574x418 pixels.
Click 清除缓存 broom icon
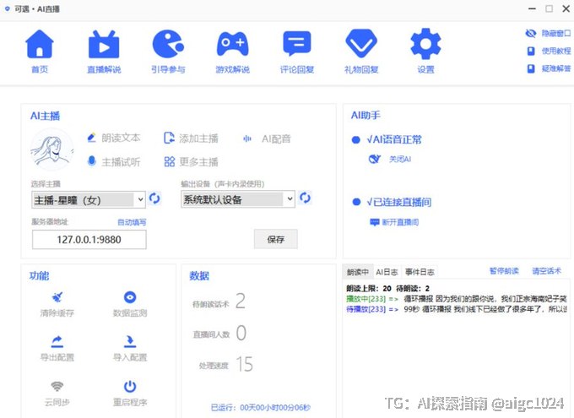[57, 296]
